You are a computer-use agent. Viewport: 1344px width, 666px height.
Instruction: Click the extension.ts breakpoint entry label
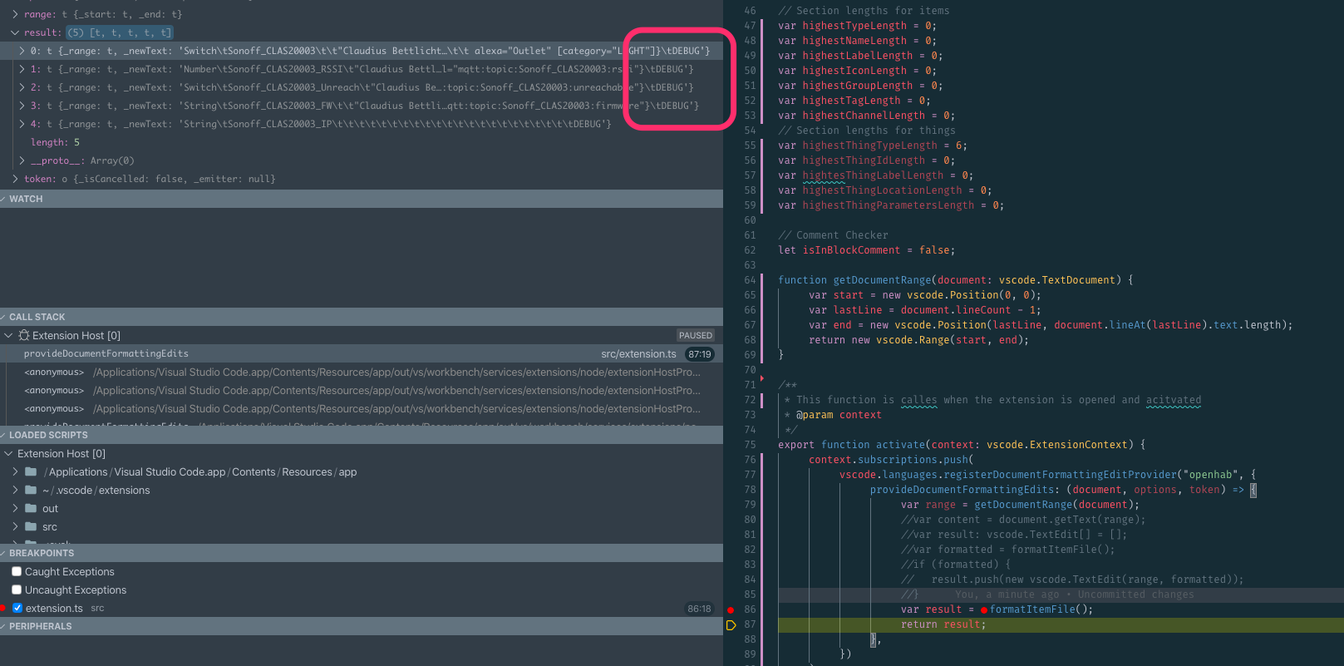[54, 608]
